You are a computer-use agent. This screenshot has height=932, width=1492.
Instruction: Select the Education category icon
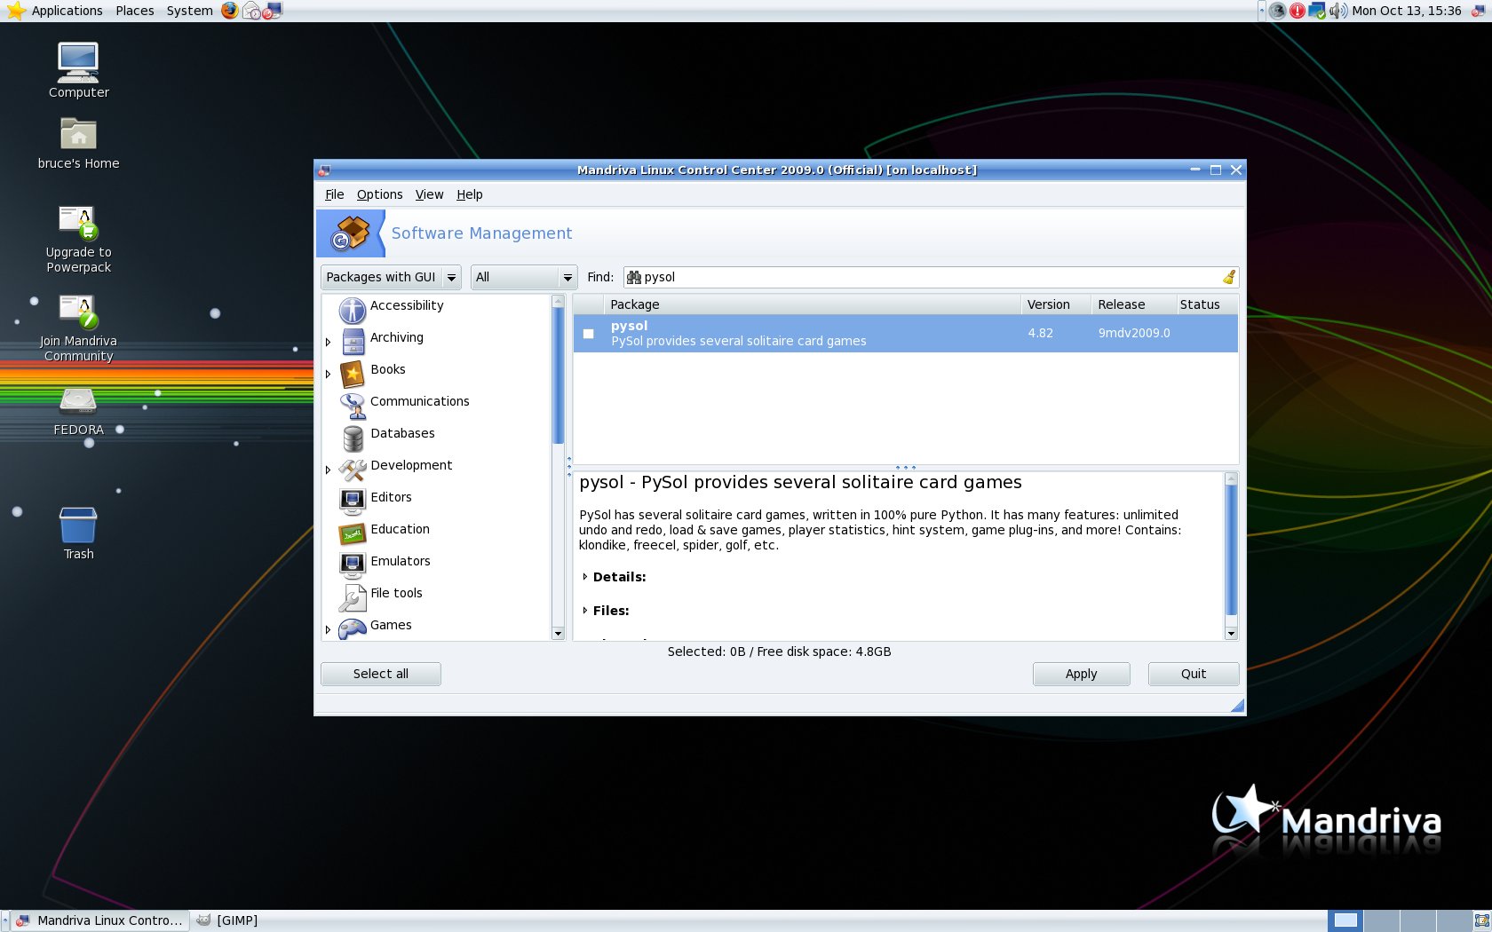tap(353, 533)
